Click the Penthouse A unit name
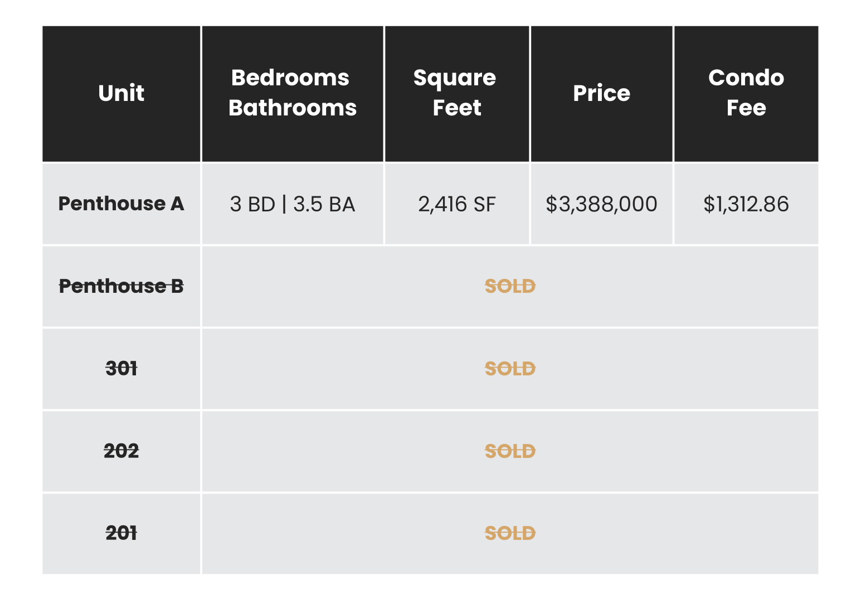861x594 pixels. tap(121, 204)
